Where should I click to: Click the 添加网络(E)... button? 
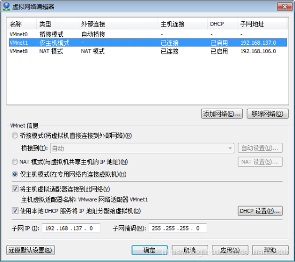[x=222, y=114]
